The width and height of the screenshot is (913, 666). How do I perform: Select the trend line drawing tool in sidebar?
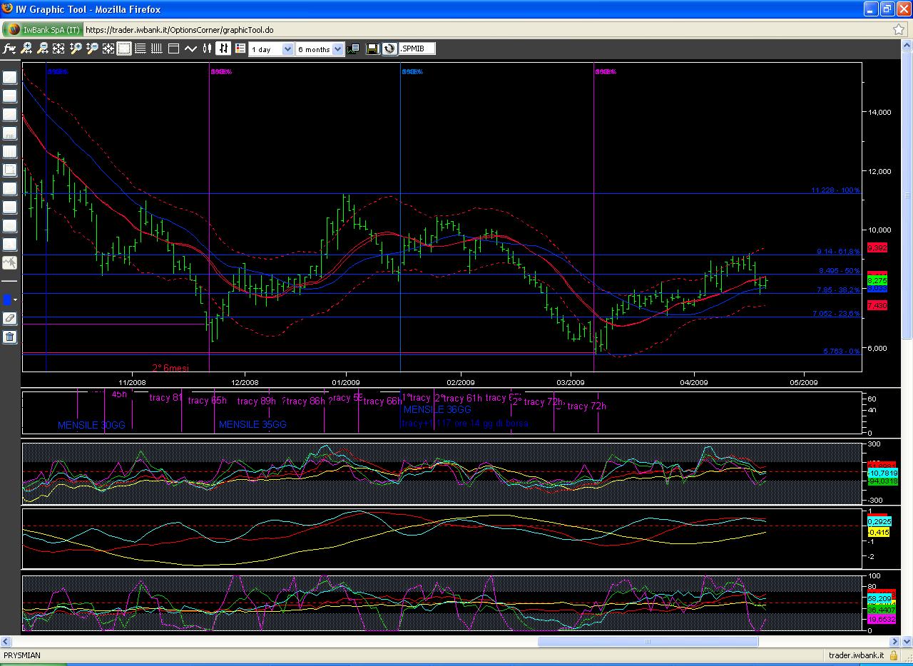coord(10,78)
